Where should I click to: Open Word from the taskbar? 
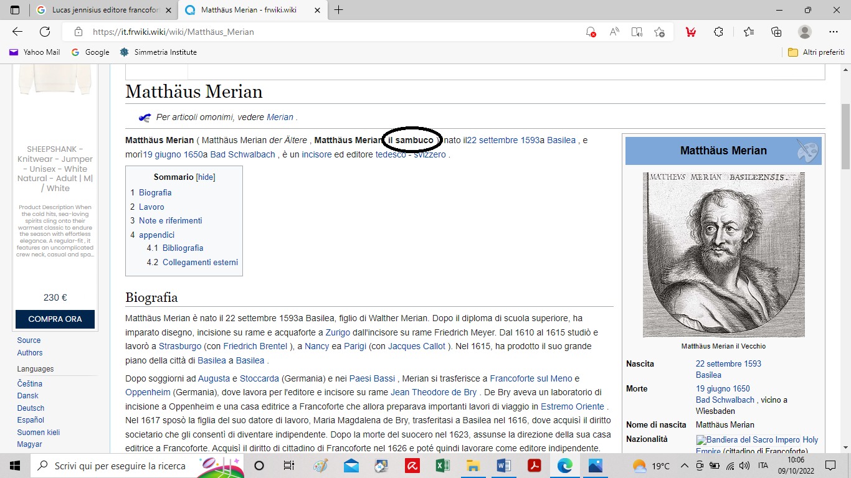pos(503,466)
